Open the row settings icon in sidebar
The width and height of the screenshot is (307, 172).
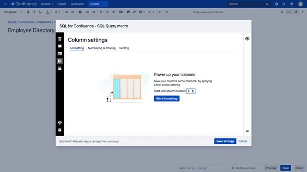click(59, 68)
